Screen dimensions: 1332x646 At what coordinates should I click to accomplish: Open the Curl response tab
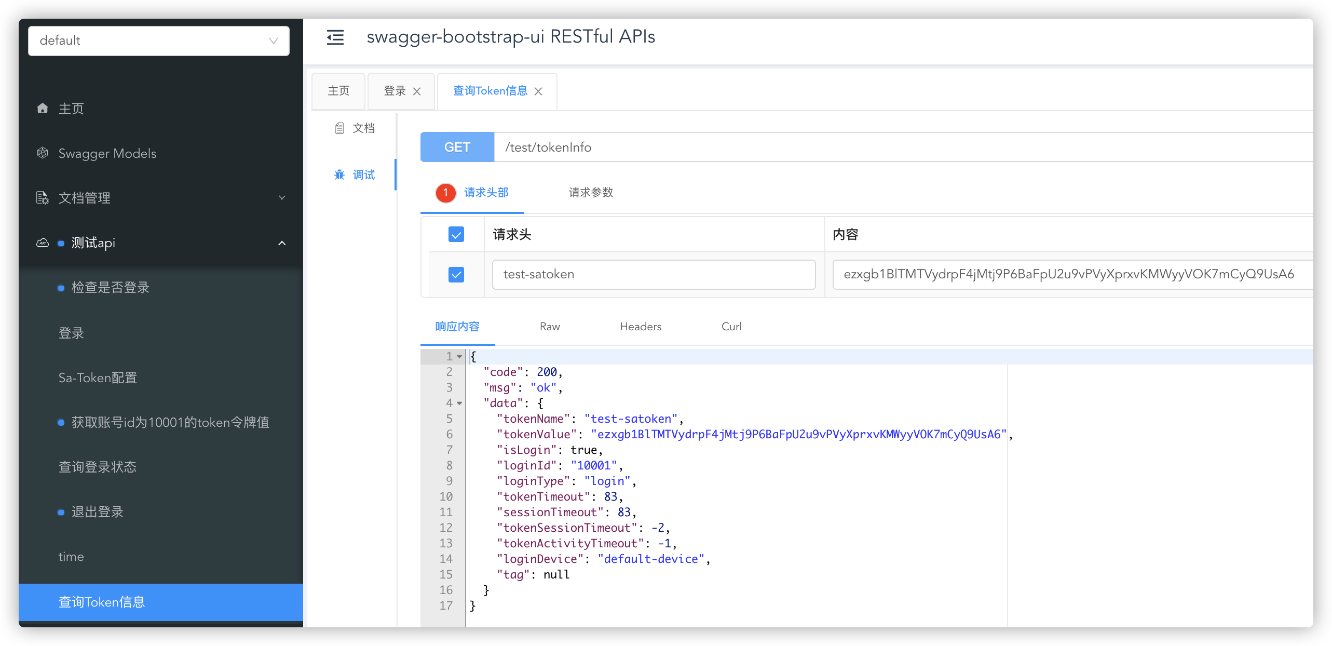(x=731, y=326)
